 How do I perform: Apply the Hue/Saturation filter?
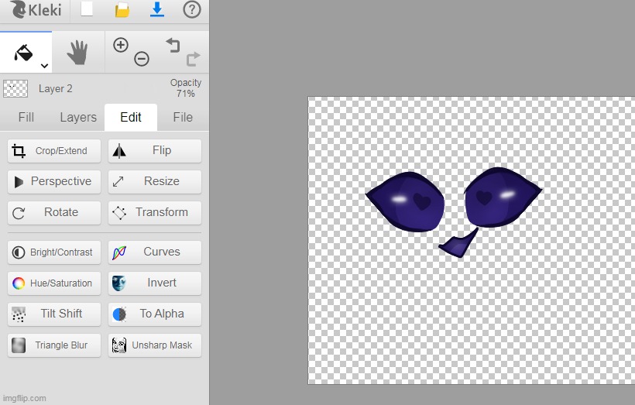coord(54,283)
